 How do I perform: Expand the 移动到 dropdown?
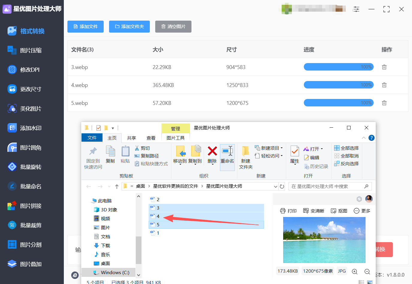tap(180, 164)
